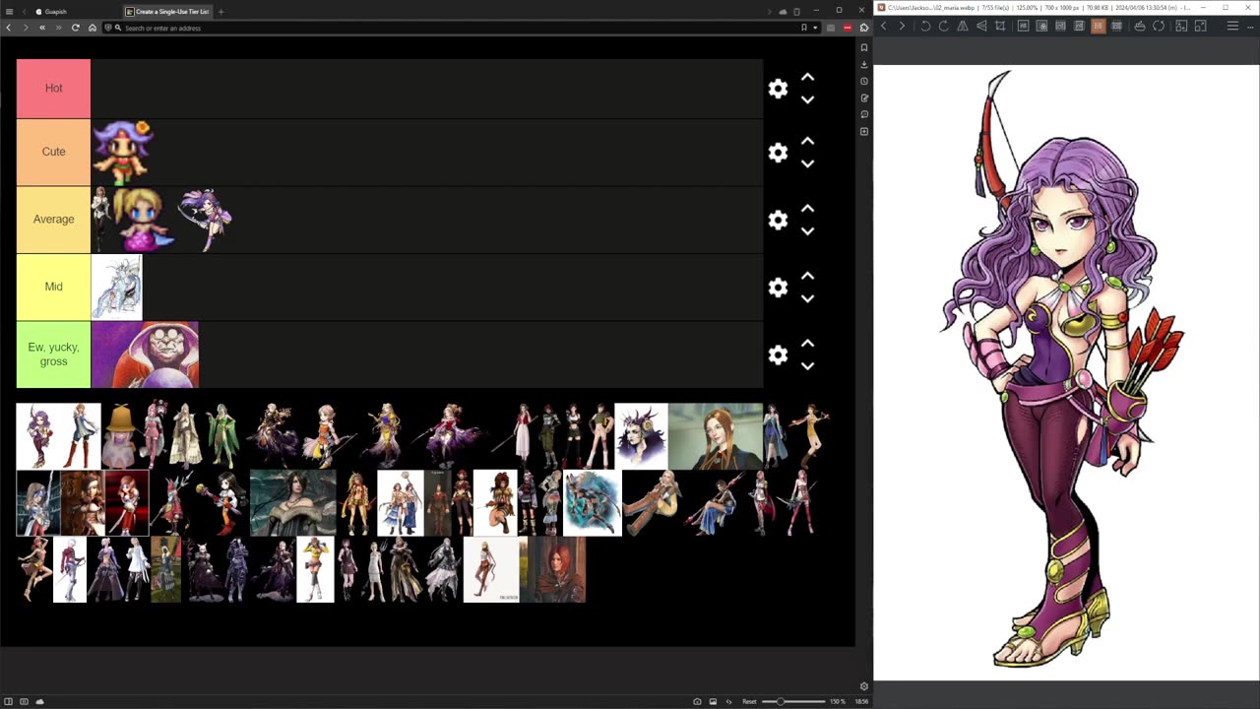
Task: Open downloads panel in side bar
Action: coord(864,64)
